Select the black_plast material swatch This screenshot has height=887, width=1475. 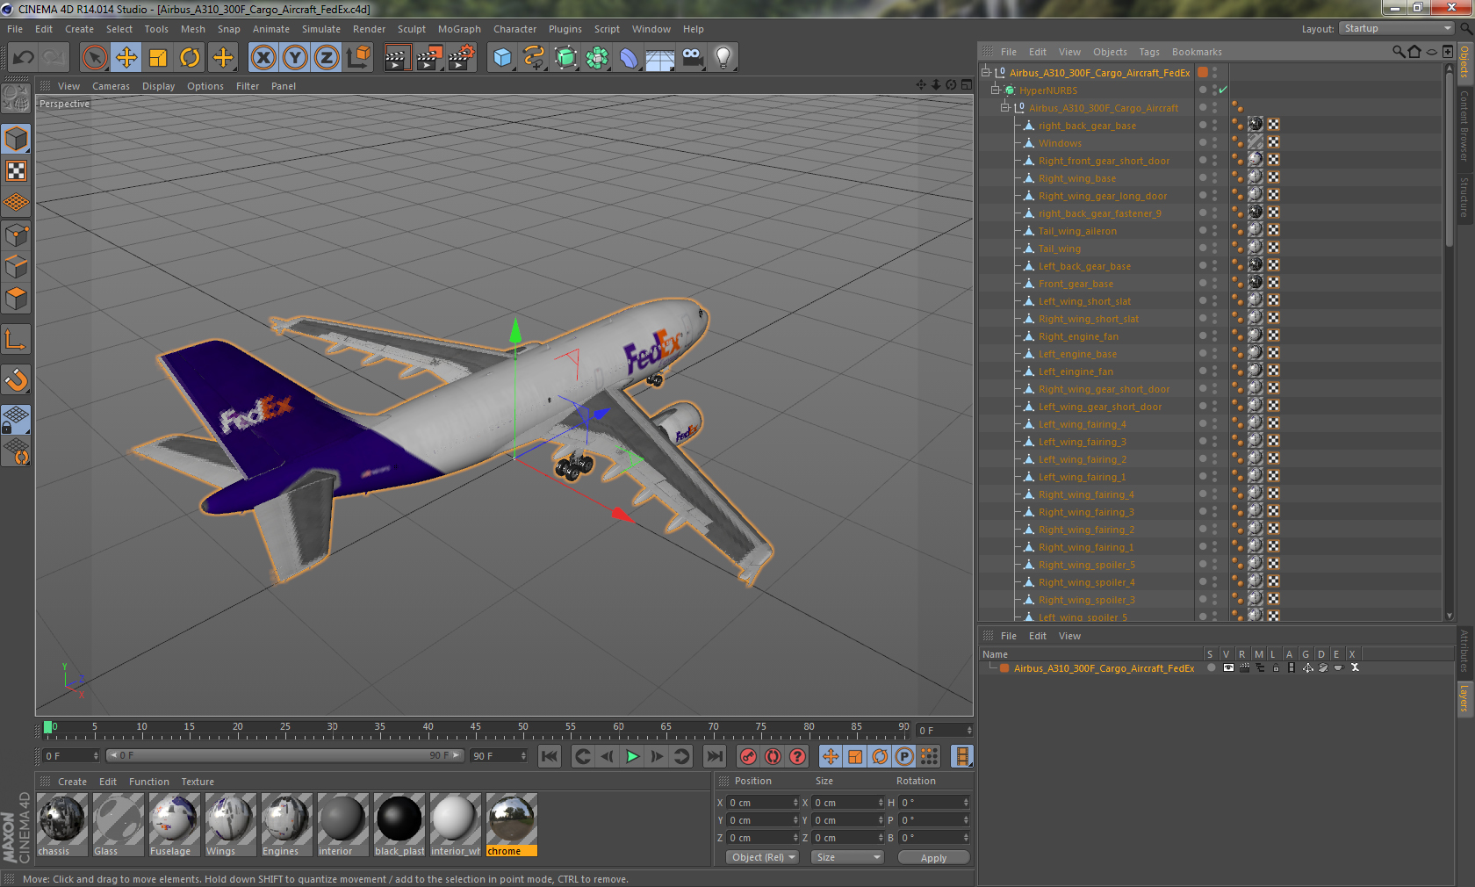[x=399, y=825]
